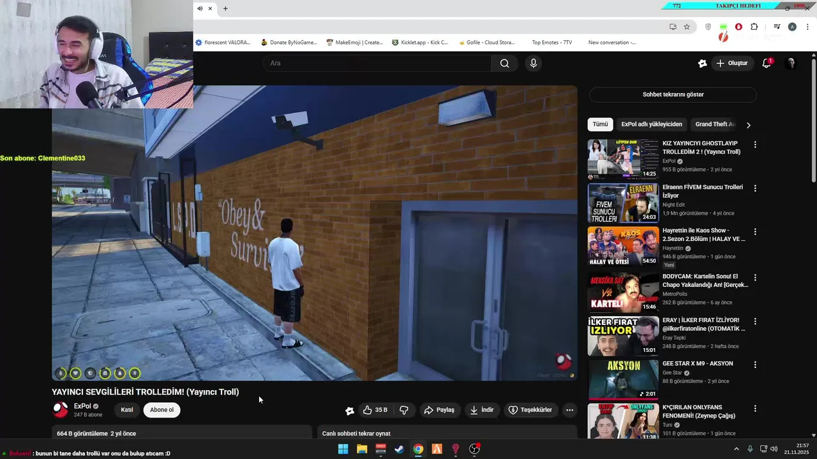Screen dimensions: 817x459
Task: Click 'Sohbet tekrarını göster' button
Action: (x=673, y=94)
